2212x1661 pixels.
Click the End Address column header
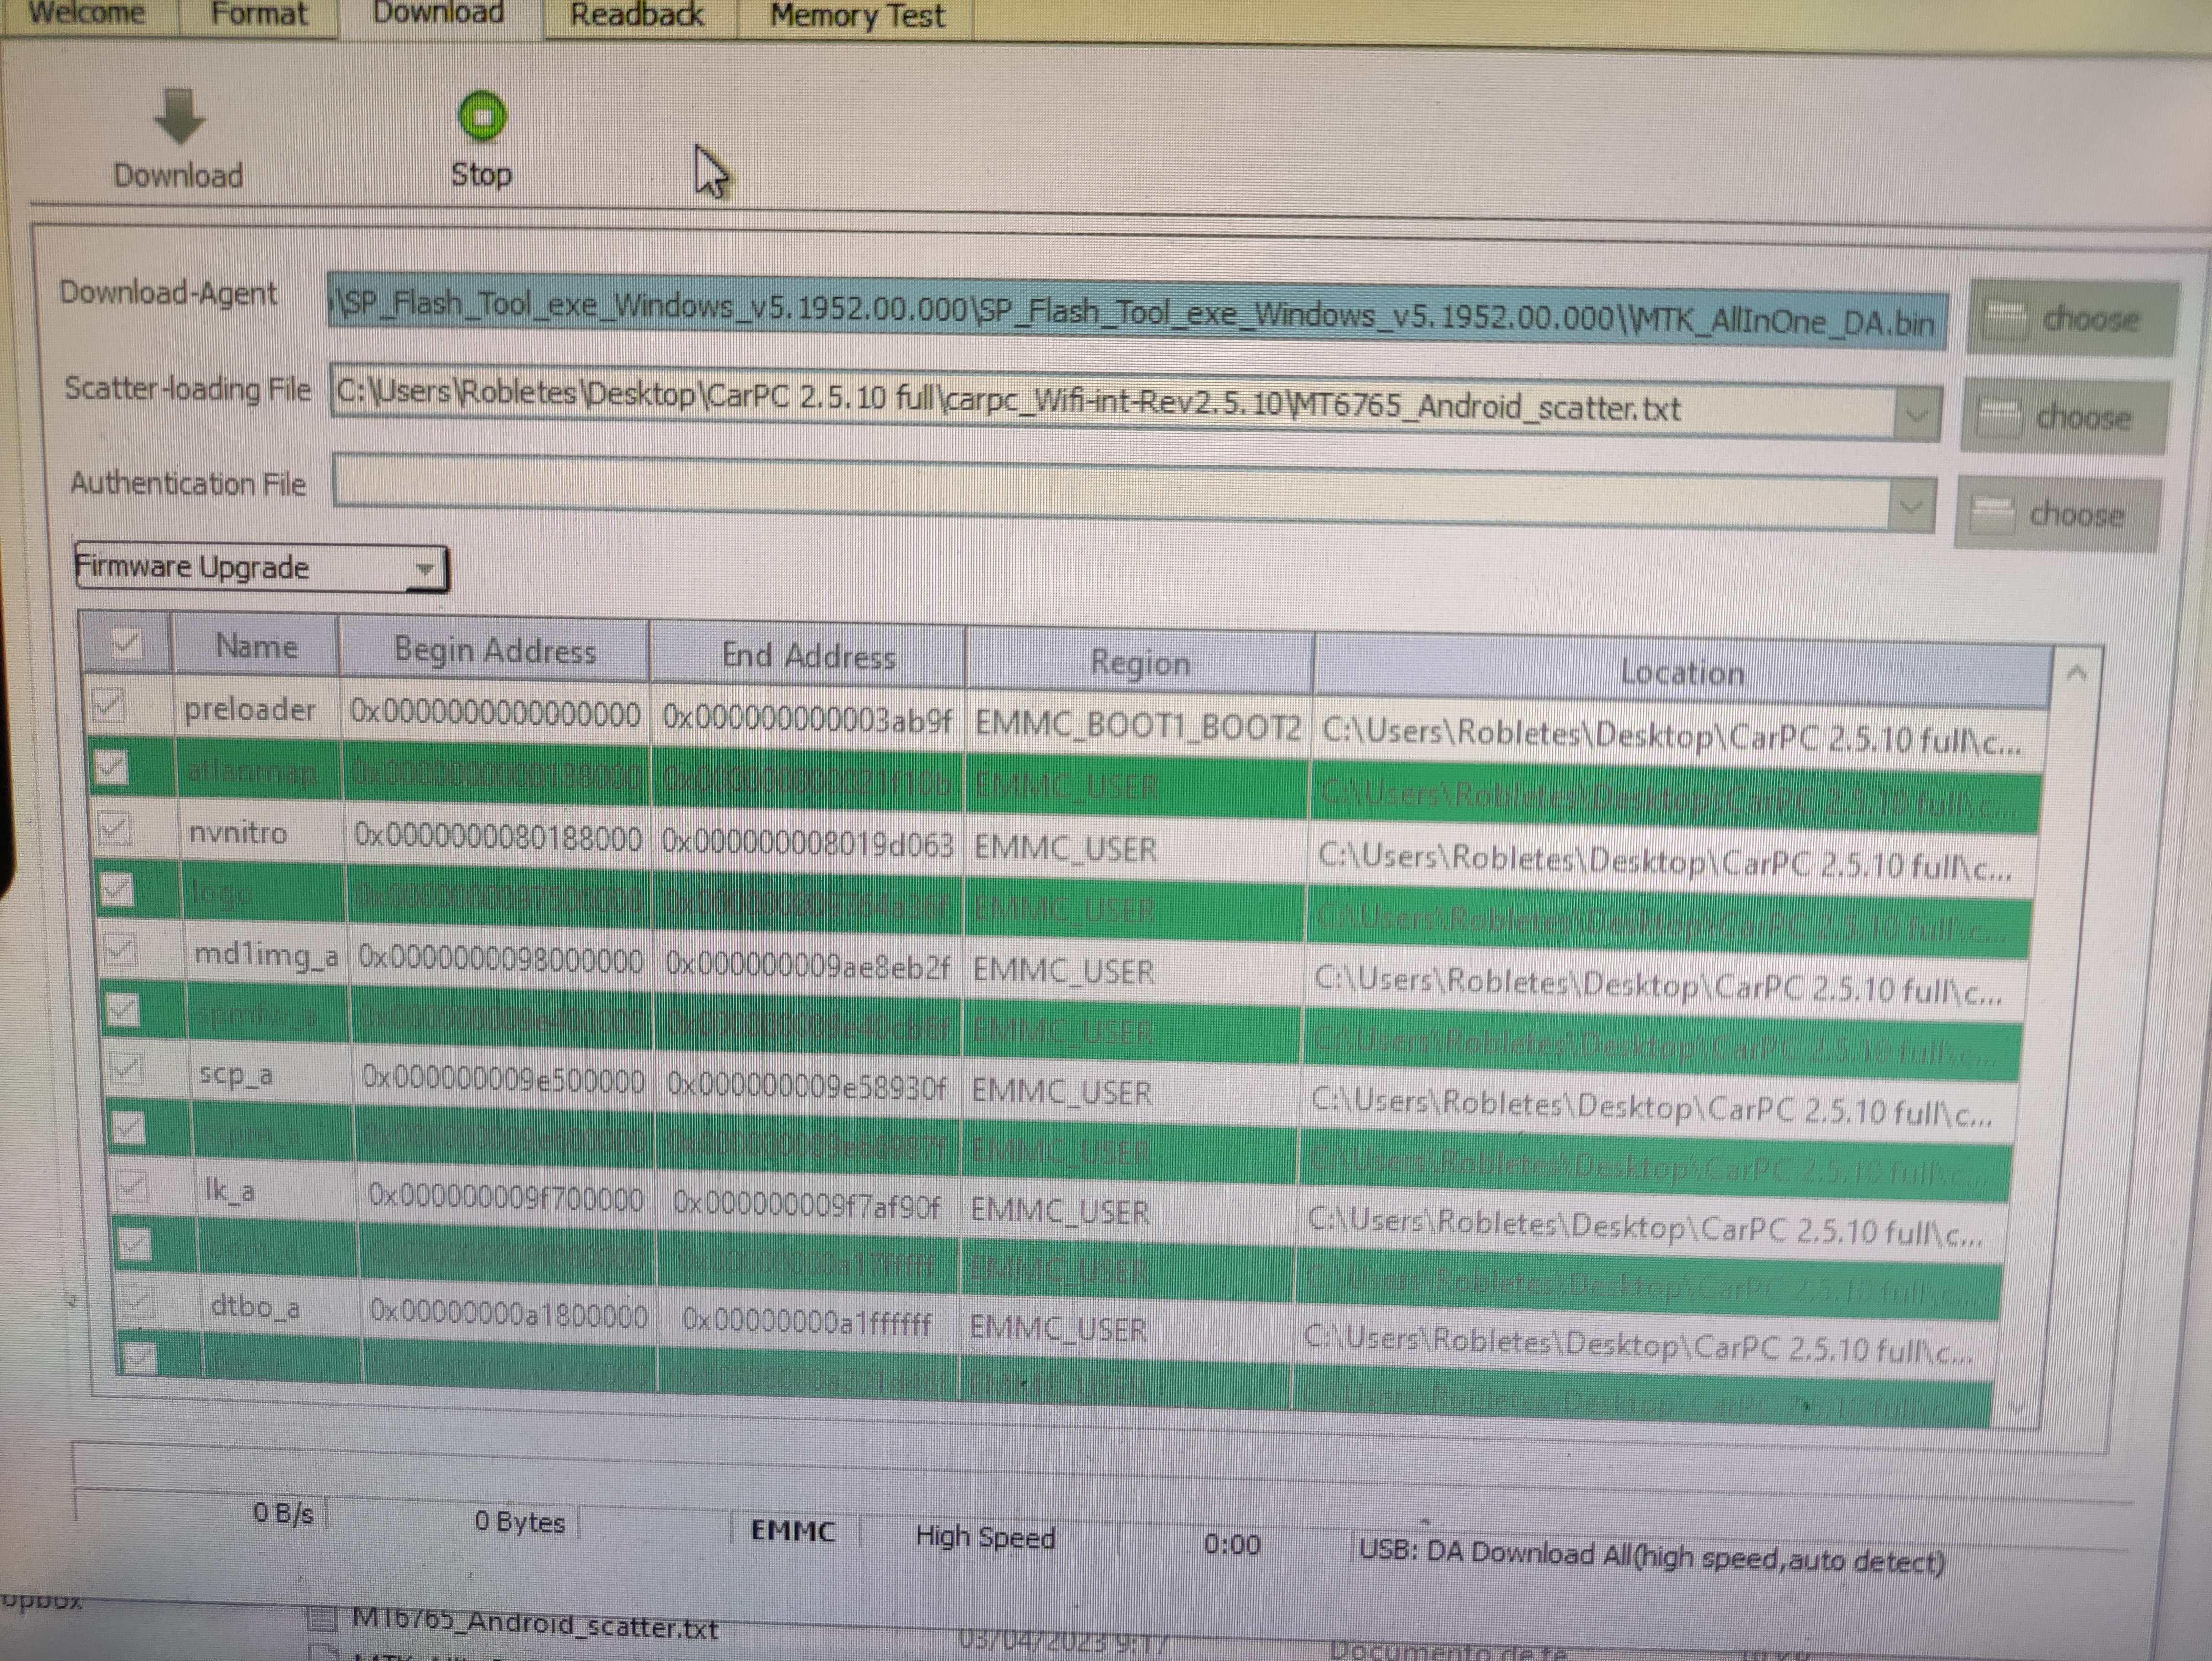coord(807,656)
